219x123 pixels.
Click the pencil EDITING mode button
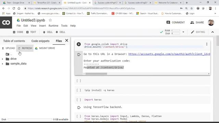(x=198, y=32)
